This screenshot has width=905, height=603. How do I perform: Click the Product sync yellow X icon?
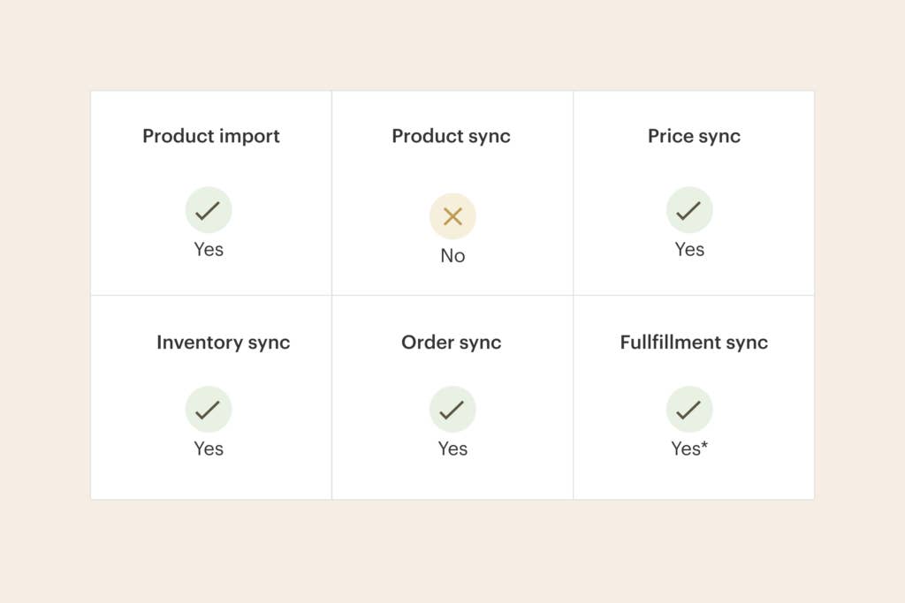click(x=452, y=216)
